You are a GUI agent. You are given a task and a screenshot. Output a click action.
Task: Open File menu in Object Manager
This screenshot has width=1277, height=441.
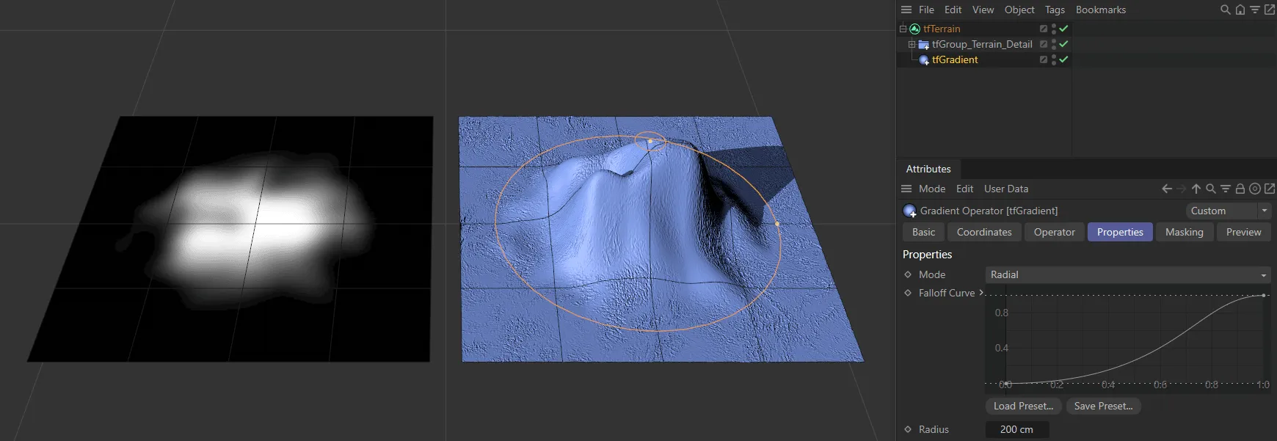(x=926, y=10)
